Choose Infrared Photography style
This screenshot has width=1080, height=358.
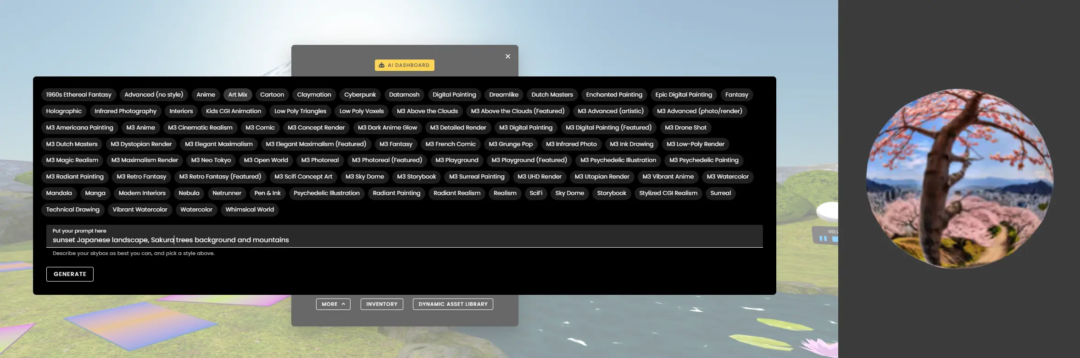coord(125,111)
